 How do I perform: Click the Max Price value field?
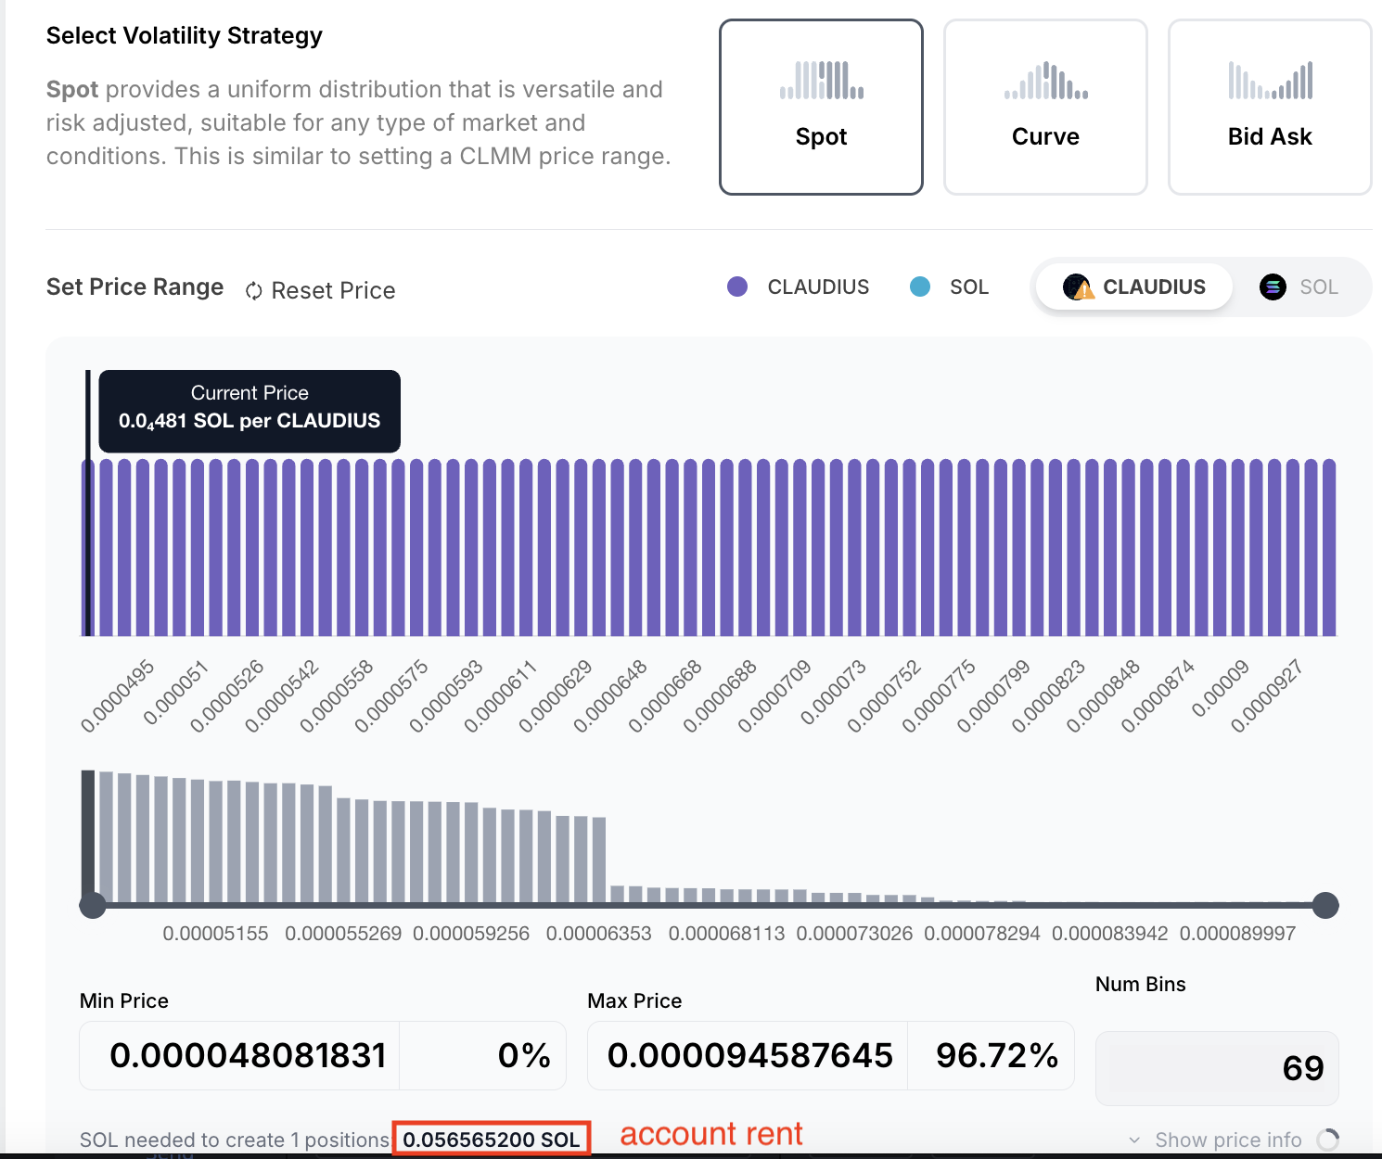[749, 1055]
